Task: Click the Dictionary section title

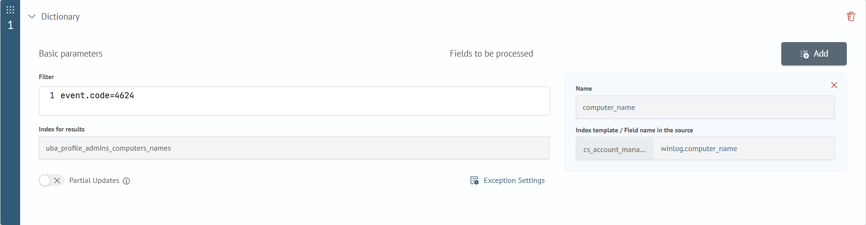Action: tap(60, 16)
